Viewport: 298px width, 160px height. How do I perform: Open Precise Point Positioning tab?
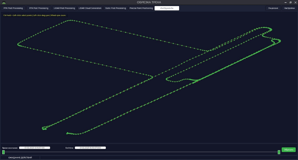[x=141, y=8]
